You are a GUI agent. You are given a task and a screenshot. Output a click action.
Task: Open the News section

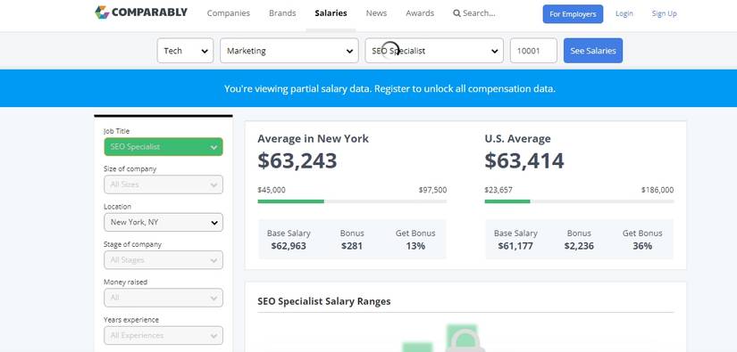pos(376,13)
